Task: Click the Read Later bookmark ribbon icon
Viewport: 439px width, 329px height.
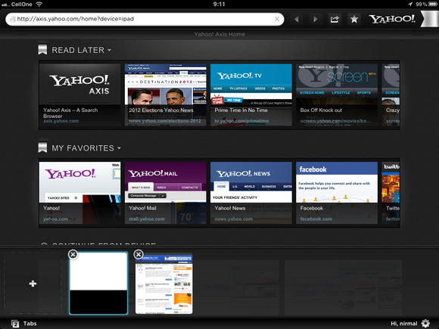Action: click(x=42, y=49)
